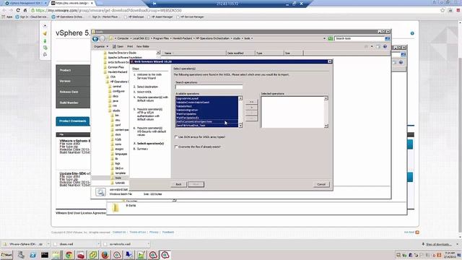Viewport: 462px width, 260px height.
Task: Select UpgradeVmLayout in Available operations
Action: (x=206, y=98)
